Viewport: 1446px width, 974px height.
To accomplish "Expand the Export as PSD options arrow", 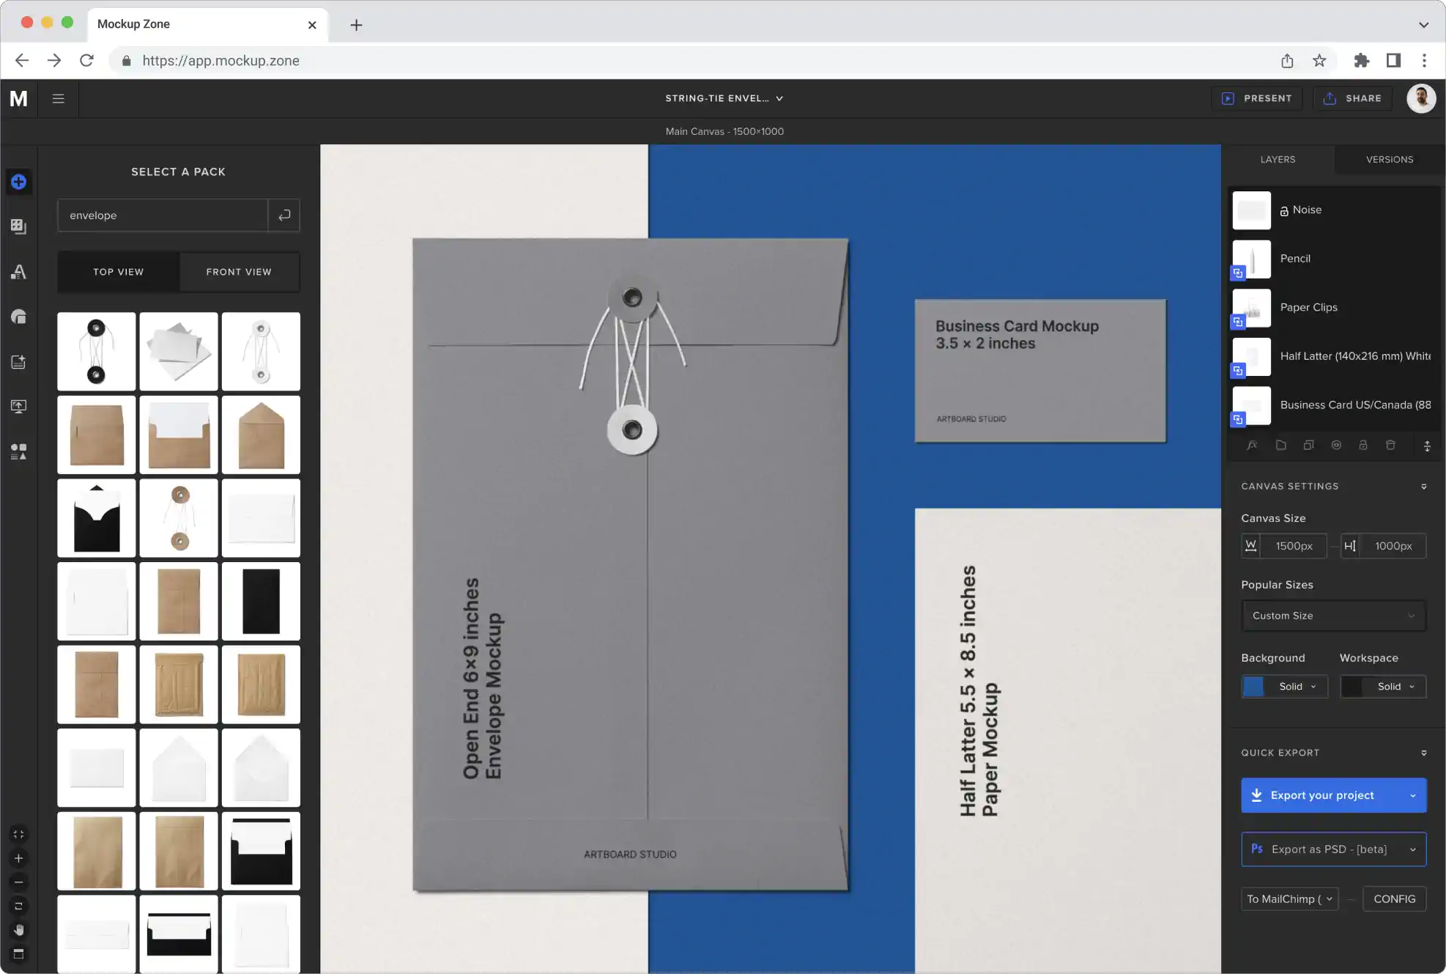I will click(x=1414, y=849).
